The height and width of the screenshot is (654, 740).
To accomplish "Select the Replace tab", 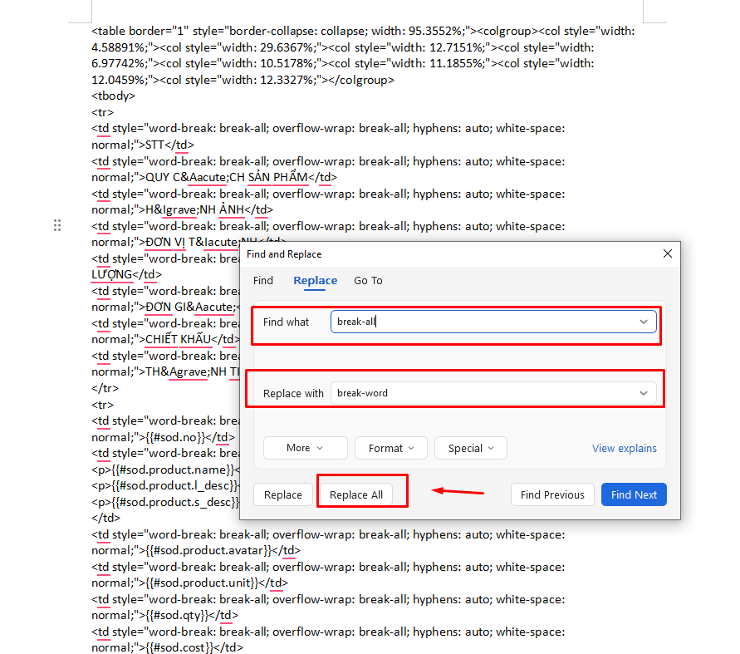I will coord(315,281).
